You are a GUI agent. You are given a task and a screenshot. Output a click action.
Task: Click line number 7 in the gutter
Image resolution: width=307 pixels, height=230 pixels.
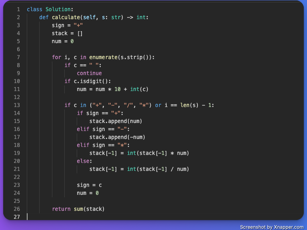18,57
